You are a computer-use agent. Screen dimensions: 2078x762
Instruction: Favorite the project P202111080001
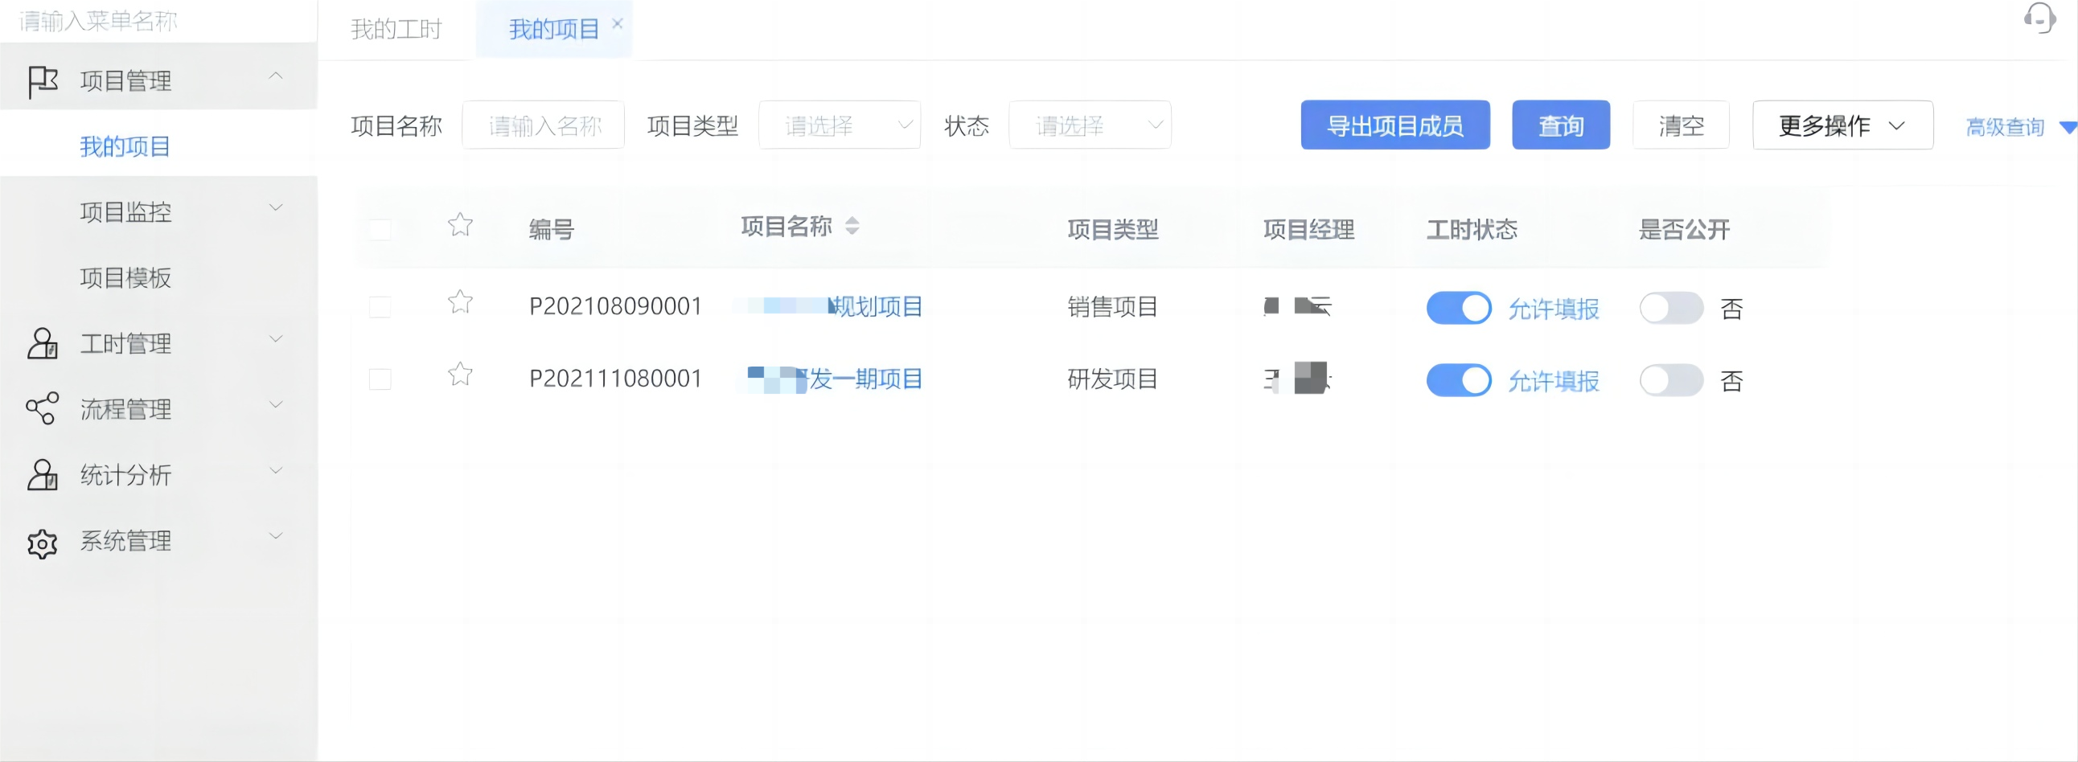[x=460, y=375]
